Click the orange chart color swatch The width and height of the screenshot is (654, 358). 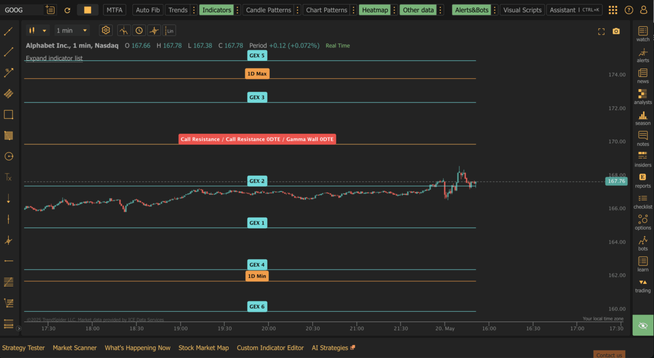click(87, 10)
